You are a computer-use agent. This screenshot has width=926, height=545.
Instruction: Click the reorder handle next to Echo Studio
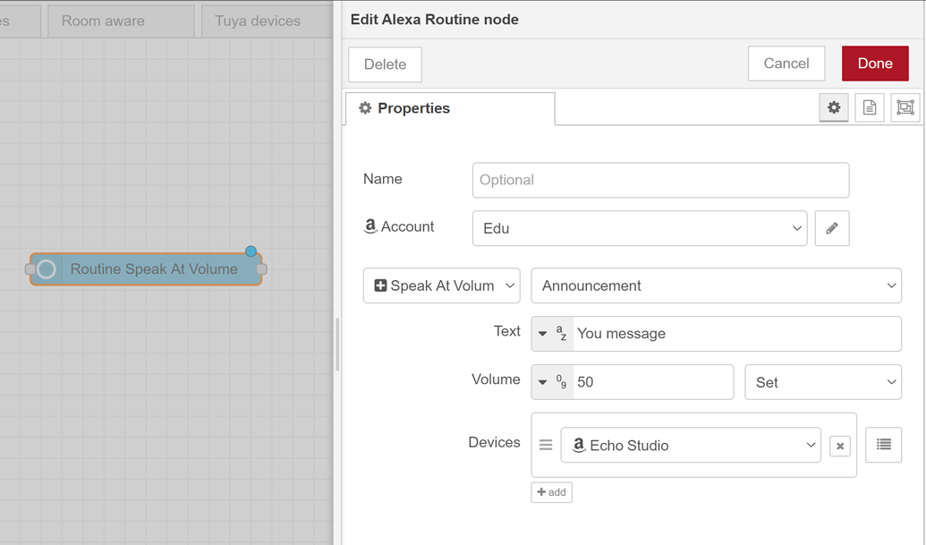[547, 445]
